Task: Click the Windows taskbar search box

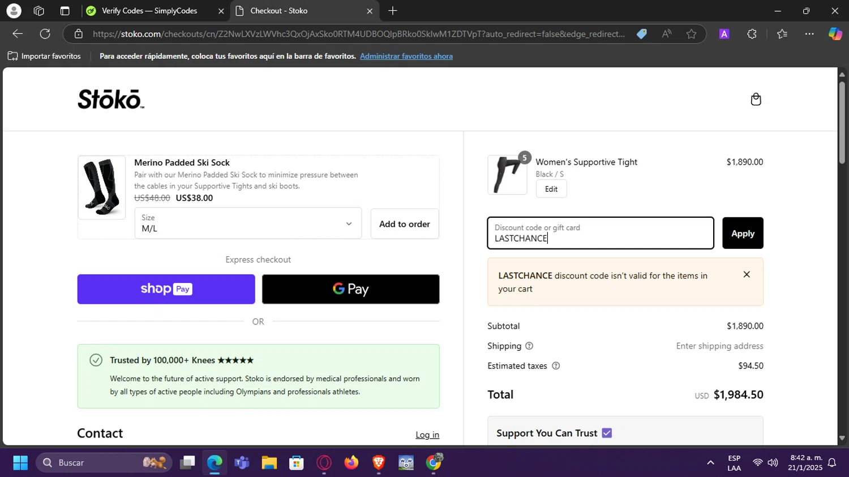Action: pyautogui.click(x=104, y=463)
